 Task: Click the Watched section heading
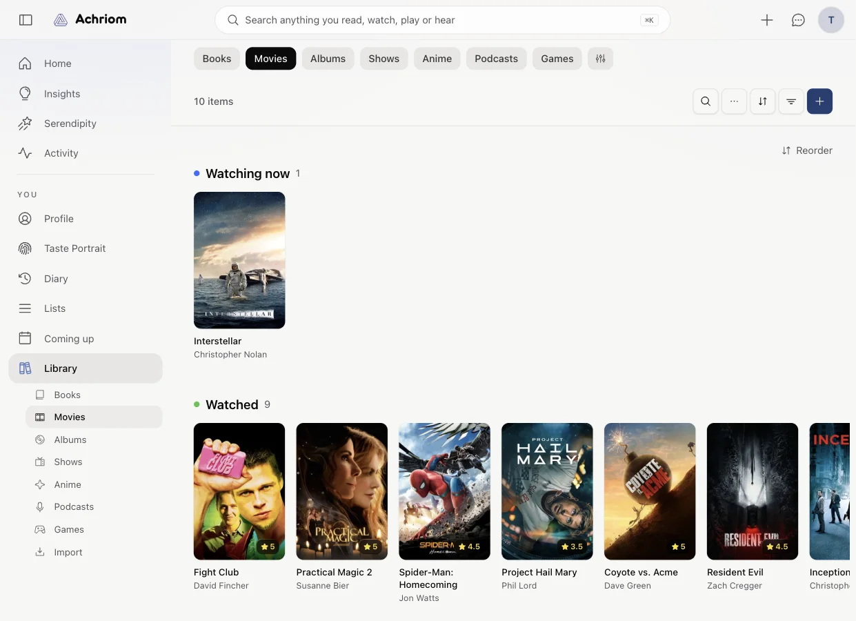(x=232, y=404)
